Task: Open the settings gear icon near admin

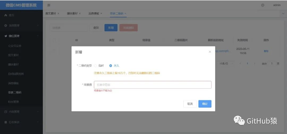Action: [x=263, y=5]
